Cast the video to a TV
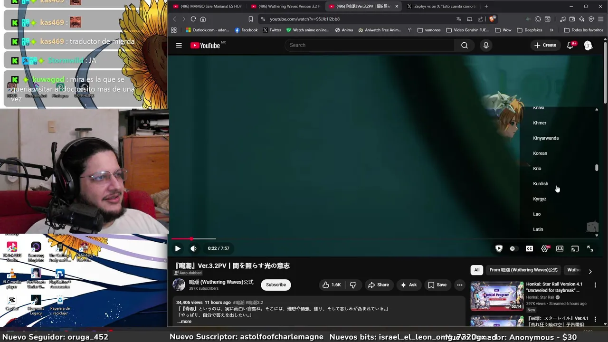This screenshot has height=342, width=608. tap(575, 248)
